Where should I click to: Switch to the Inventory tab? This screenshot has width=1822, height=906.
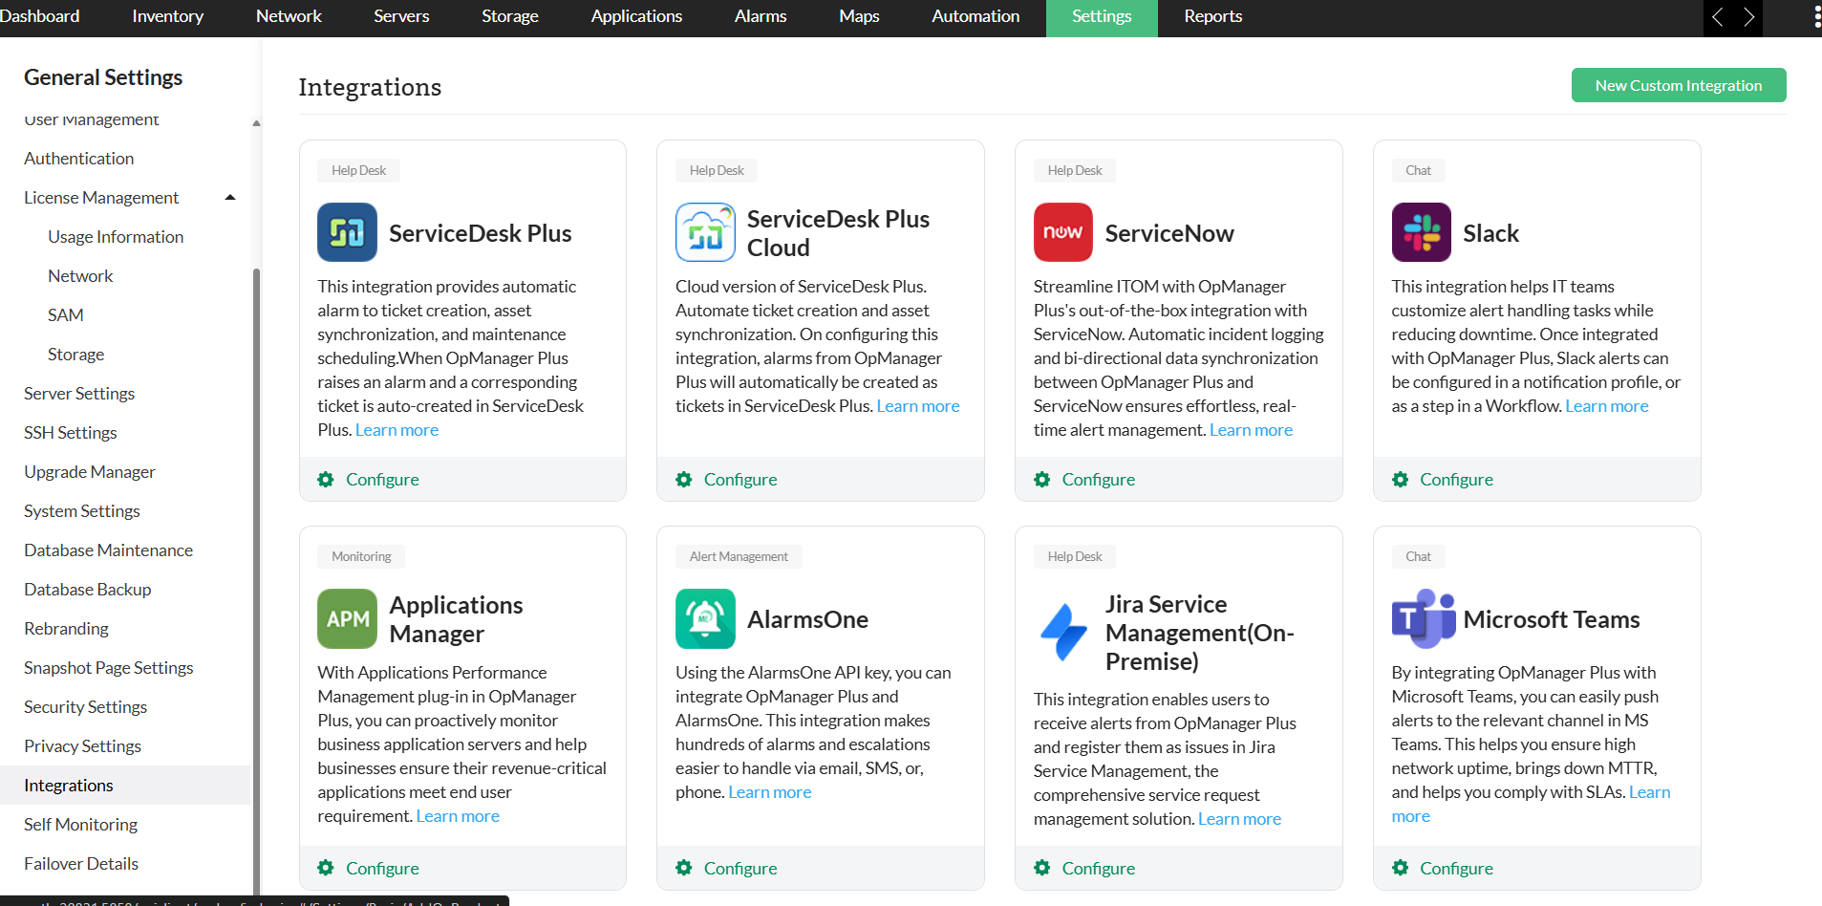[167, 16]
